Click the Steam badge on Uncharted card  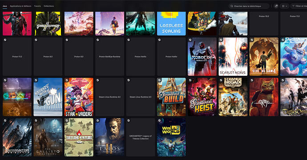tap(129, 121)
